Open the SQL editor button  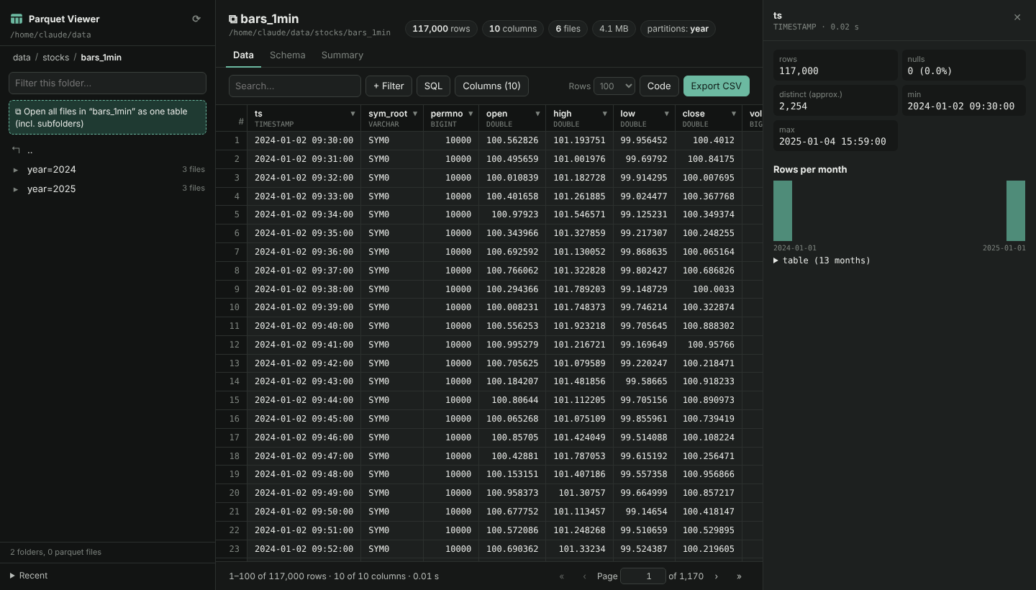[x=433, y=86]
